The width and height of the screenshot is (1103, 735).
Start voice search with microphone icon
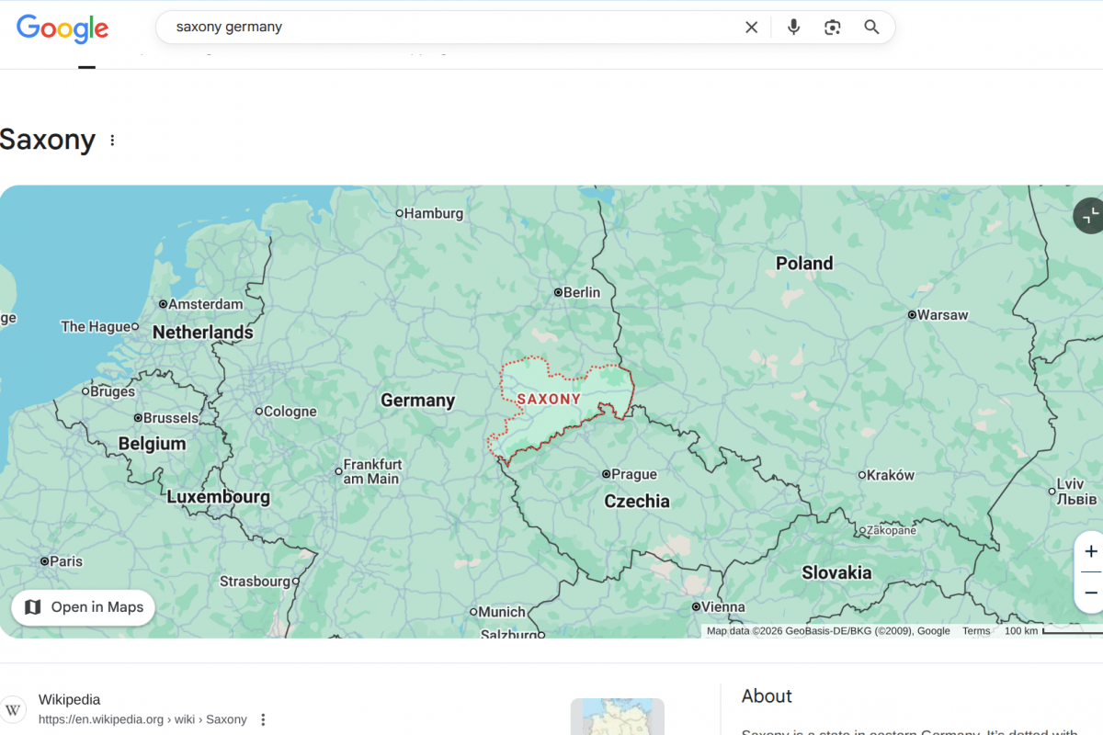[793, 28]
